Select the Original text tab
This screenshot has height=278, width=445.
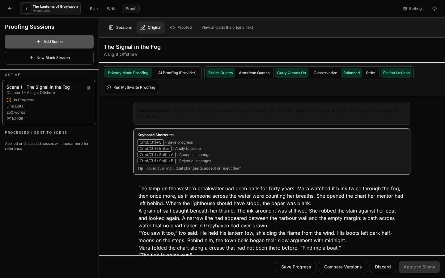pyautogui.click(x=151, y=27)
